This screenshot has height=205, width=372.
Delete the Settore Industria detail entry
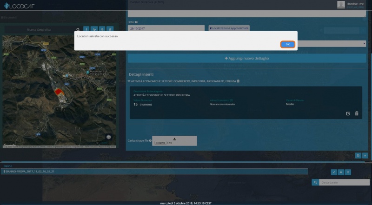[x=357, y=113]
